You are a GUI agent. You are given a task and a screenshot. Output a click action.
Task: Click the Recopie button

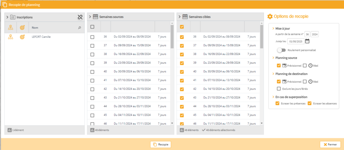161,144
